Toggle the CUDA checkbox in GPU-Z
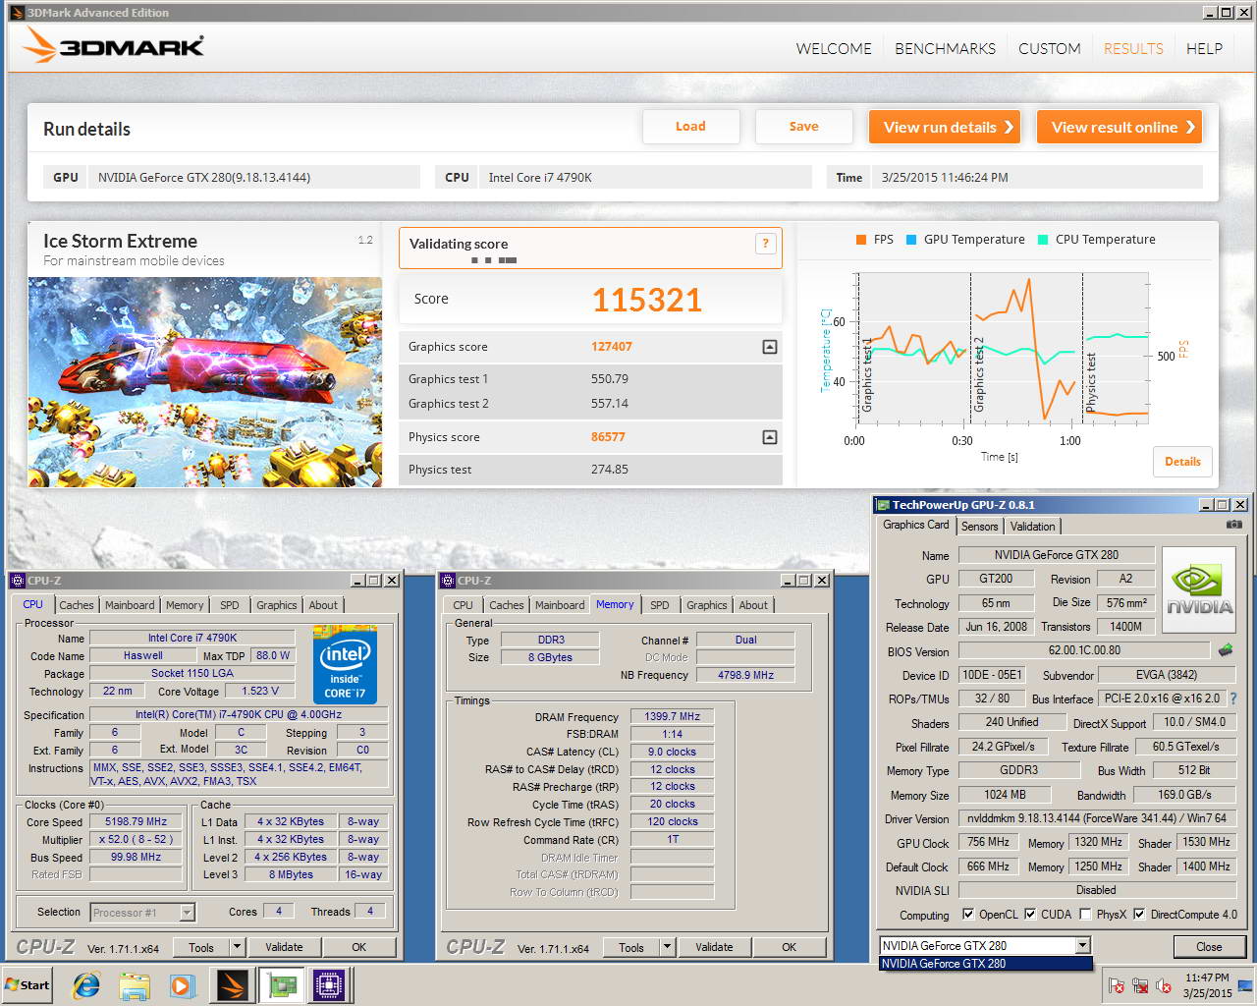The height and width of the screenshot is (1006, 1257). (x=1030, y=914)
